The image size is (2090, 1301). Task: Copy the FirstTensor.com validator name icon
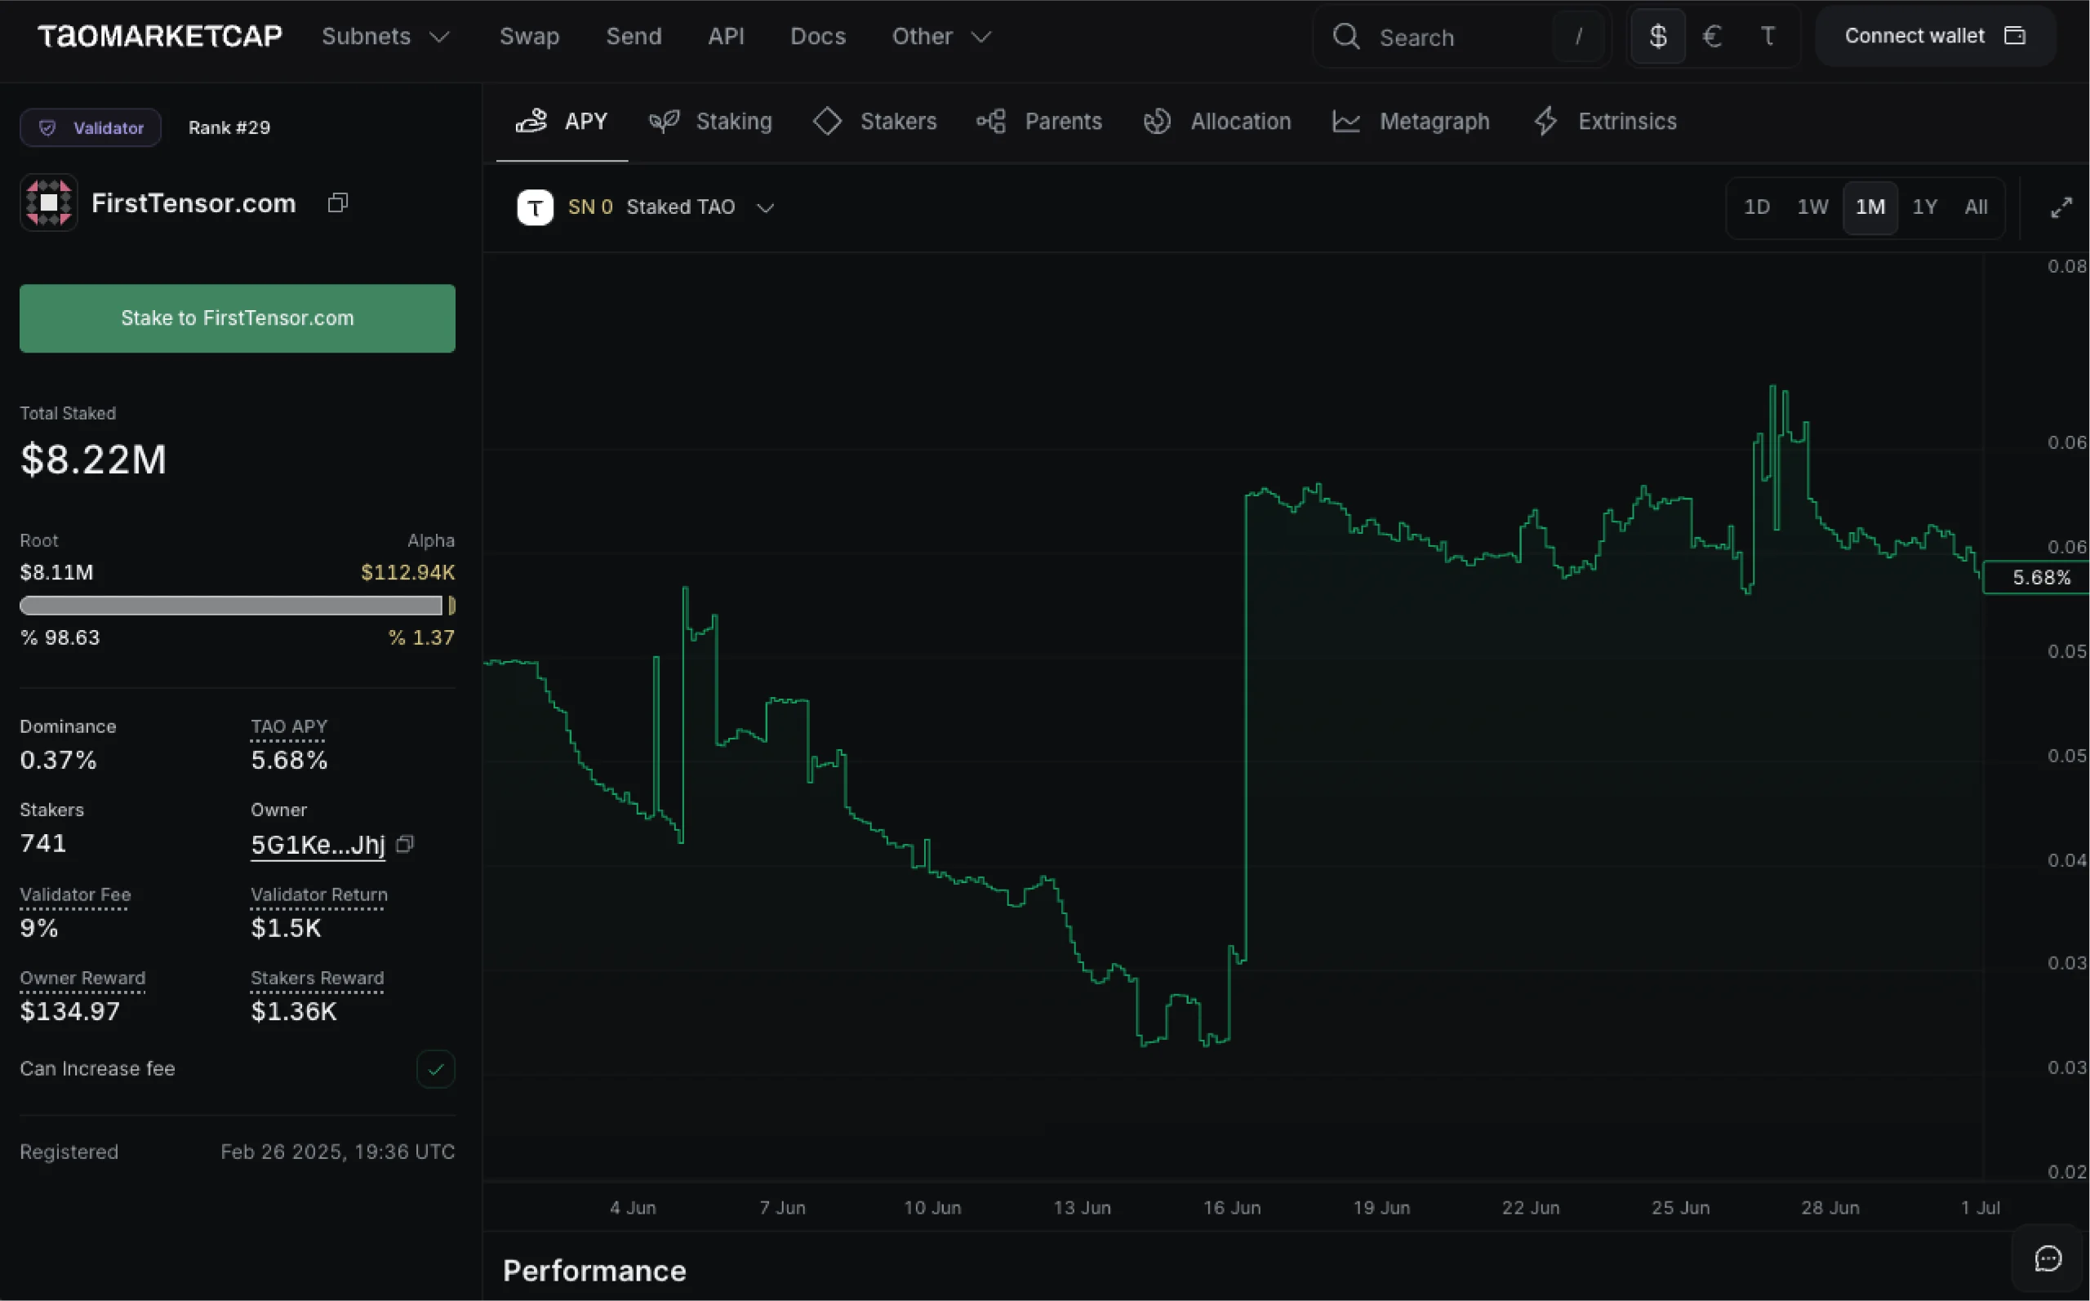click(x=338, y=203)
